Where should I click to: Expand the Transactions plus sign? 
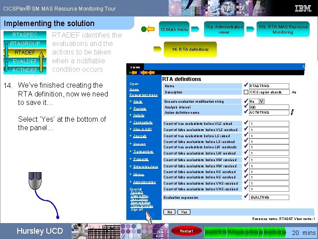click(130, 151)
